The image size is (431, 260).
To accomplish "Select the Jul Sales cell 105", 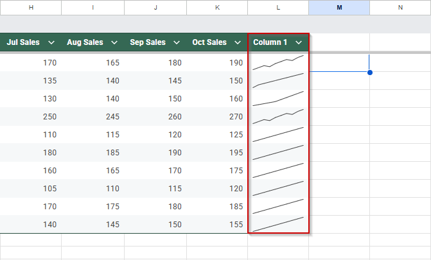I will (x=31, y=189).
